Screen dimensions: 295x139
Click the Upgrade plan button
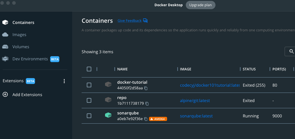(x=200, y=5)
